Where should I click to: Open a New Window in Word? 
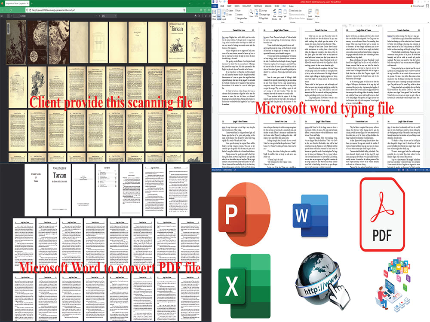coord(274,15)
